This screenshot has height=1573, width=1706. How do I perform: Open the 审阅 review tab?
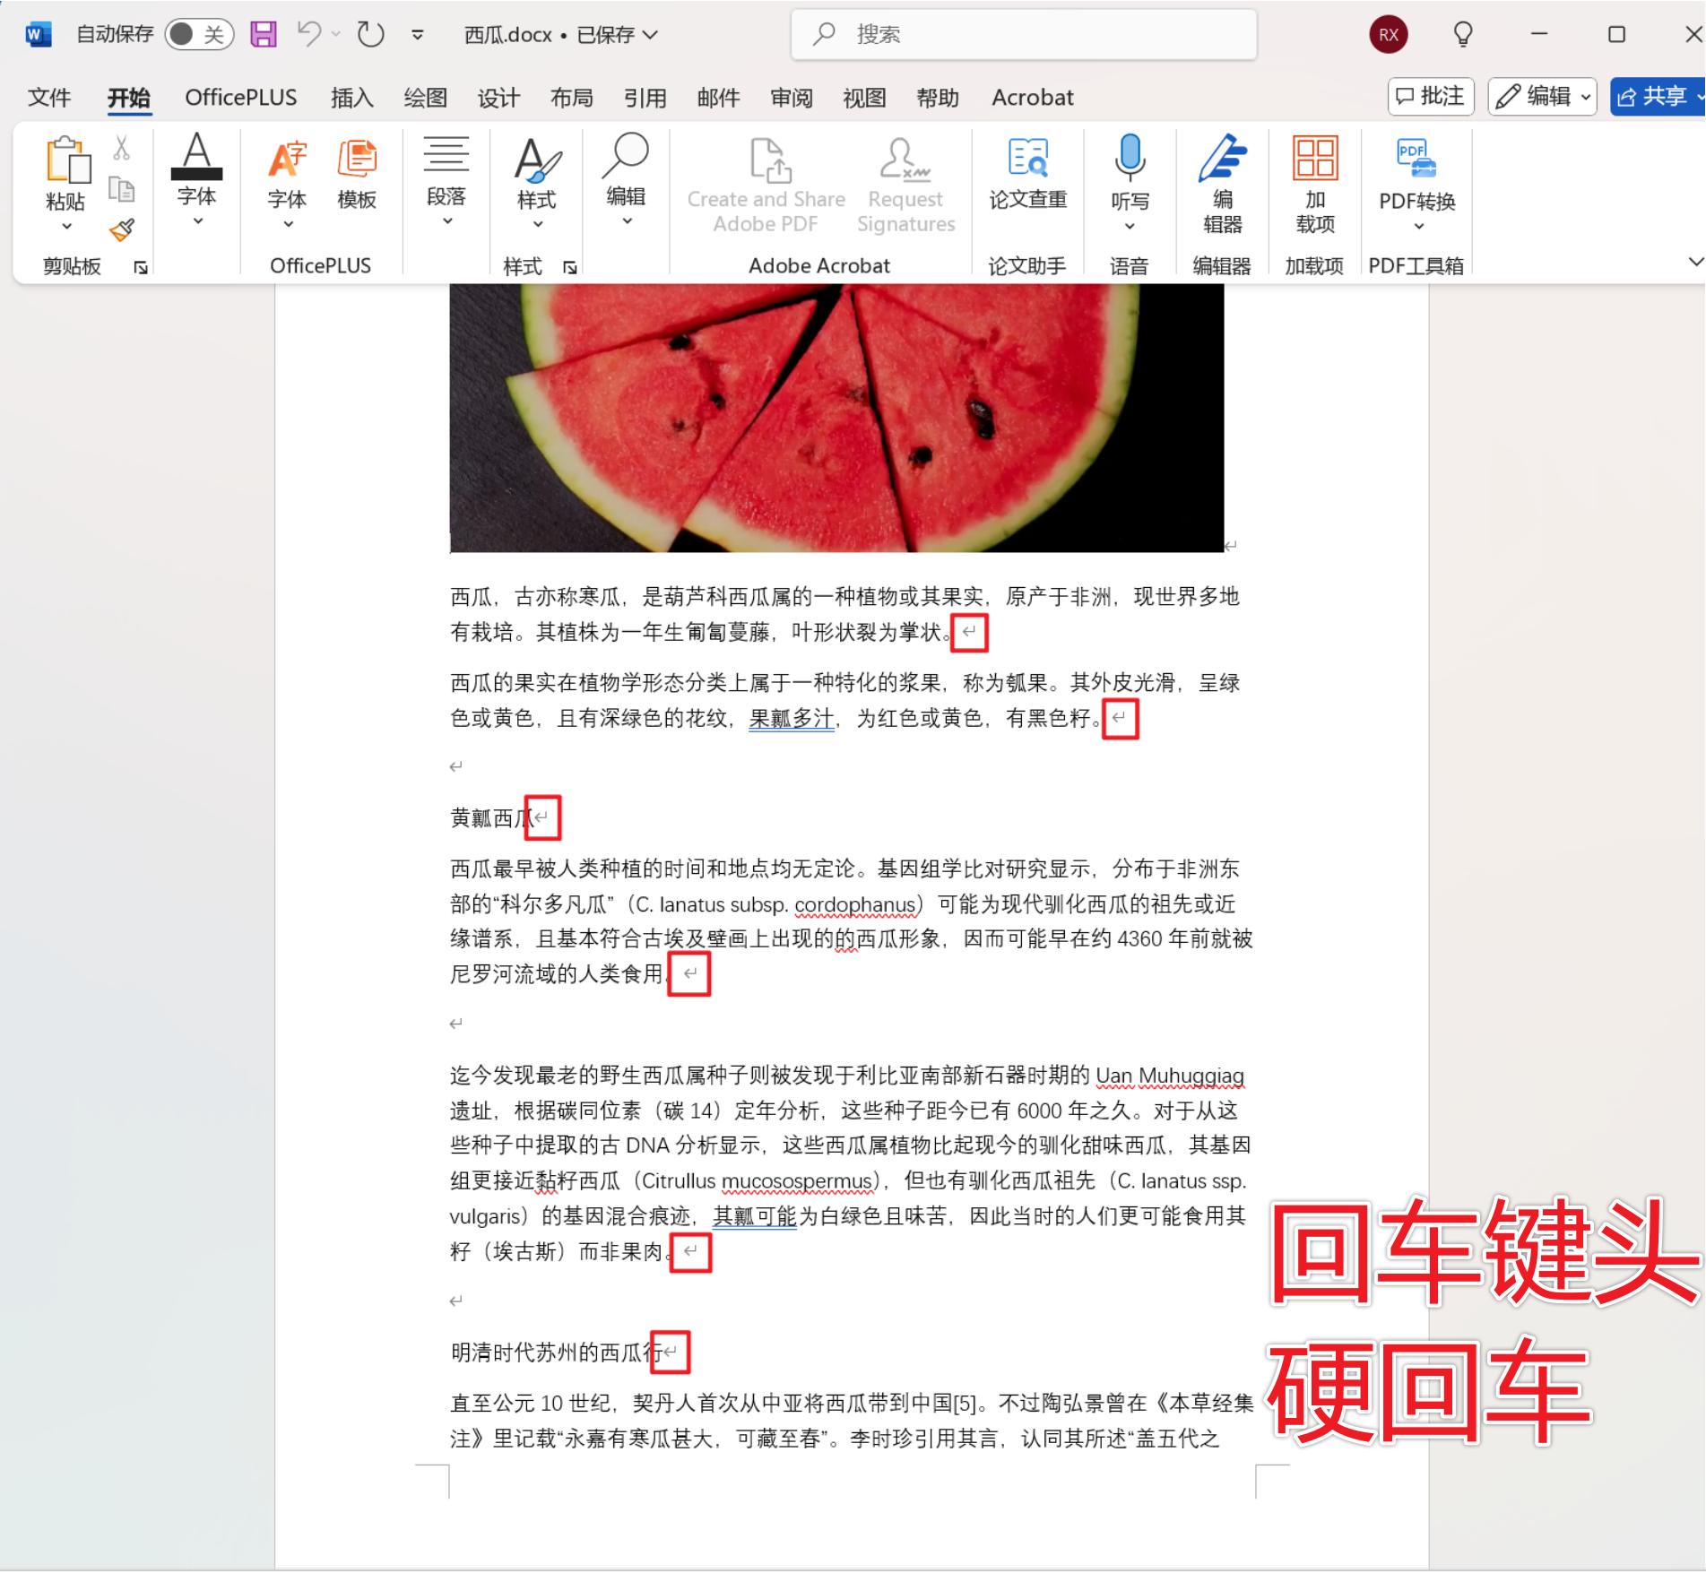click(791, 97)
